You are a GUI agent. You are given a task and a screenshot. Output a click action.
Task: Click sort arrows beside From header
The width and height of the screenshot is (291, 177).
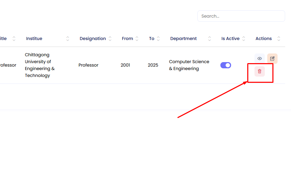137,39
